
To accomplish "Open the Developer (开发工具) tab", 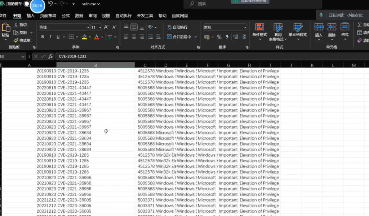I will point(145,16).
